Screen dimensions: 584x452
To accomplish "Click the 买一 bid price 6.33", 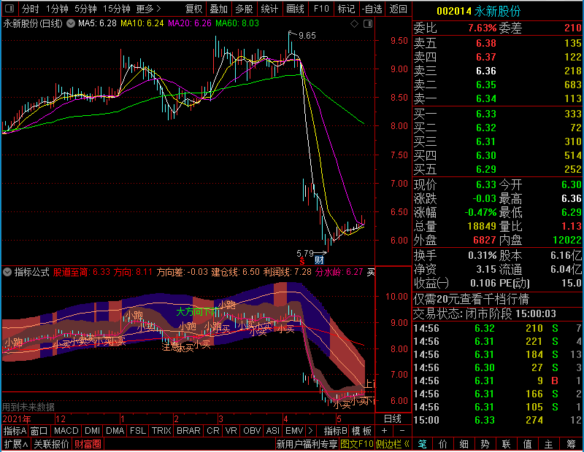I will (486, 114).
